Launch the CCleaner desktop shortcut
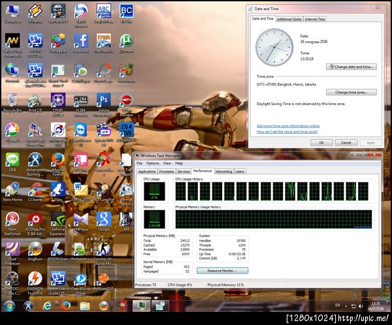Screen dimensions: 392x325 click(35, 192)
